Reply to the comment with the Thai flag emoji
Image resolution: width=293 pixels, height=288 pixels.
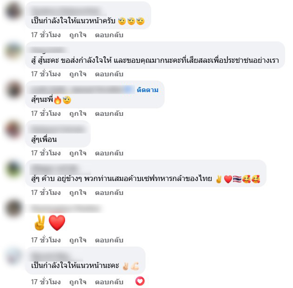(x=109, y=193)
